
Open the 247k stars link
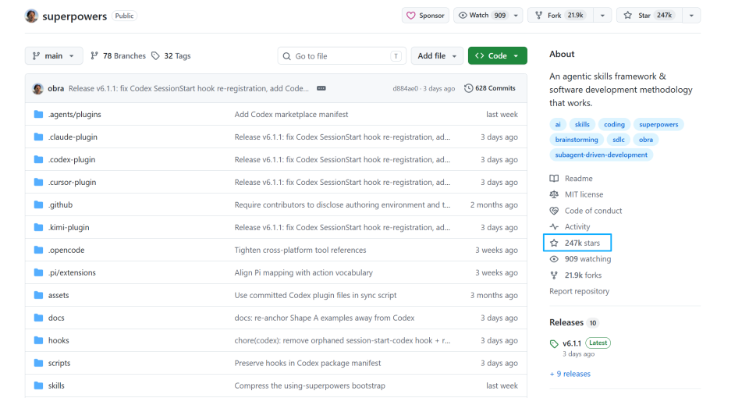[575, 243]
